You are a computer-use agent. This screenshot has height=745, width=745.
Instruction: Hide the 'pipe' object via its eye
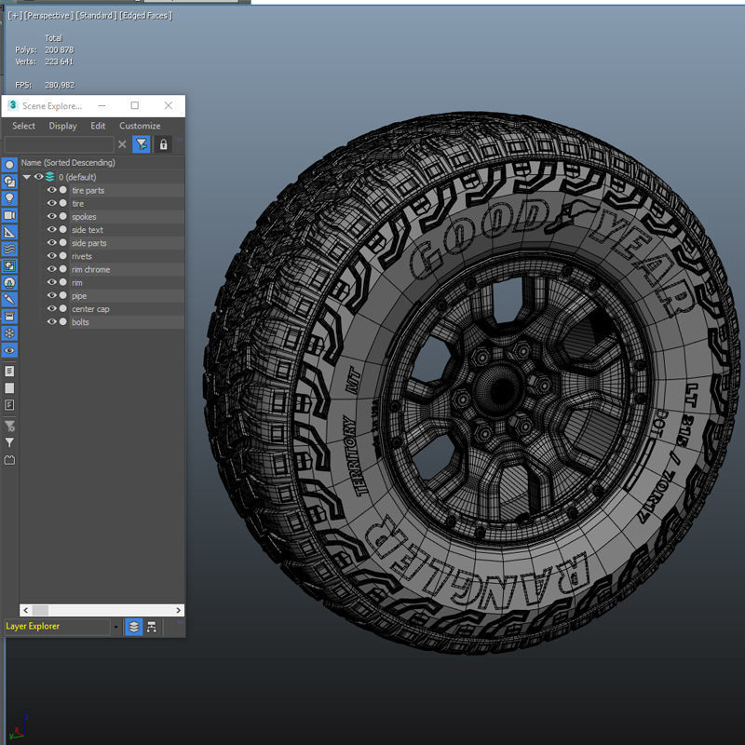[51, 295]
